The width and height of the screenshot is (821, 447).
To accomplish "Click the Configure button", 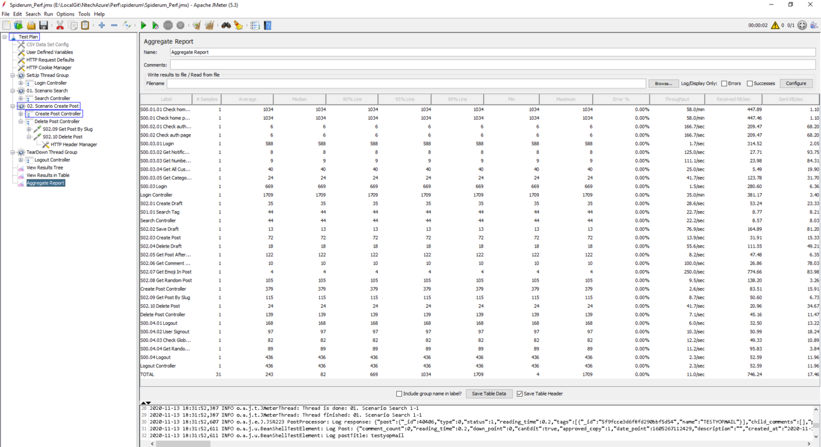I will click(796, 83).
